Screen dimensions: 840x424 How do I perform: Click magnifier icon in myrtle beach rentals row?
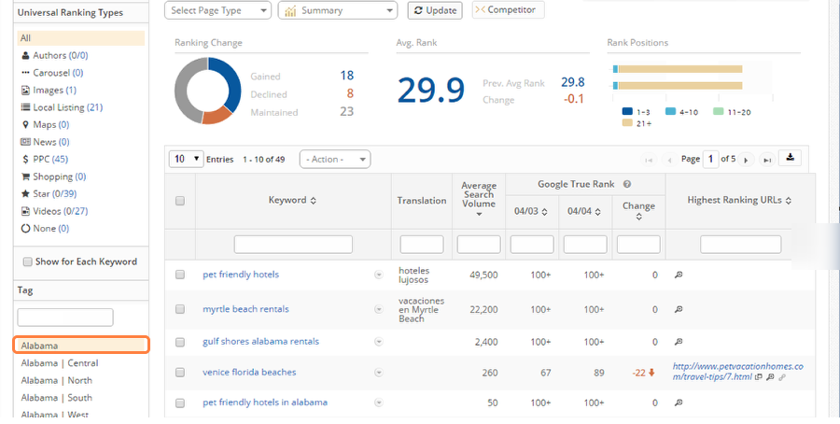click(x=679, y=309)
